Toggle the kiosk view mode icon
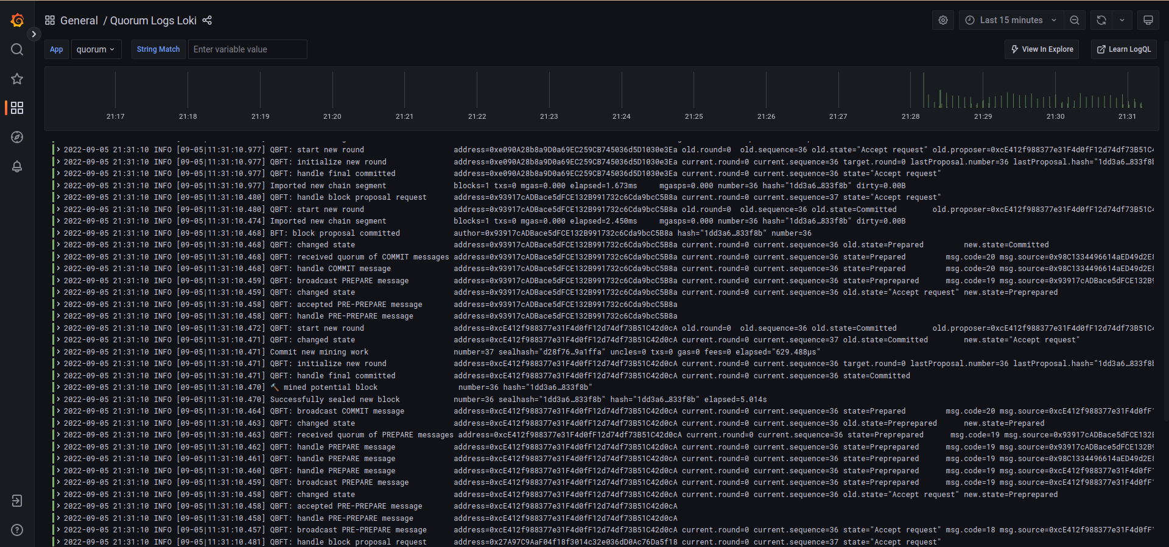1169x547 pixels. click(1148, 20)
